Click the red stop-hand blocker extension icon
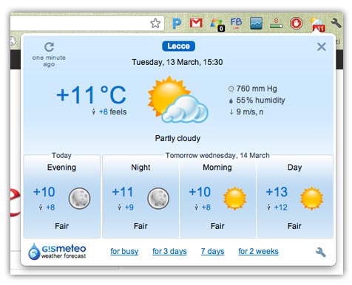Image resolution: width=352 pixels, height=285 pixels. [296, 24]
